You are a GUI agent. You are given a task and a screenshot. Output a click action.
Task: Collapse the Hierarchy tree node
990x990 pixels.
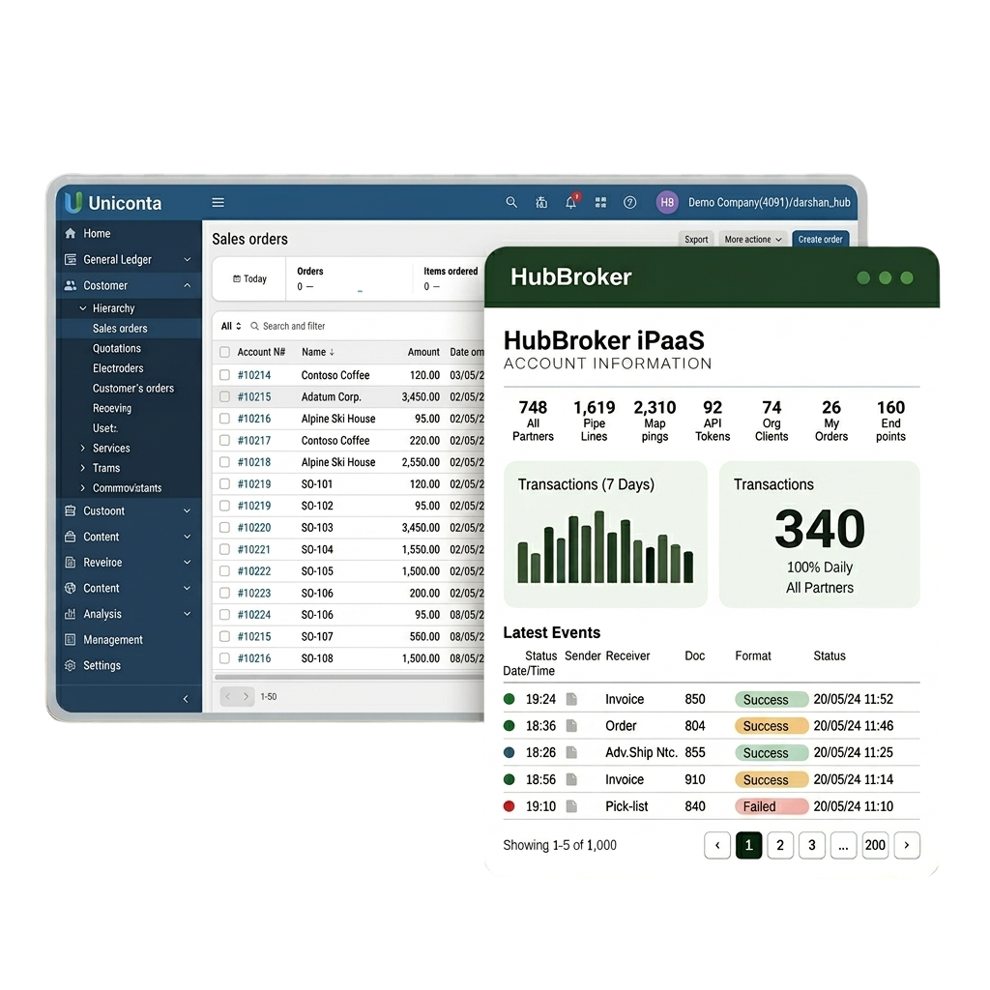[83, 308]
